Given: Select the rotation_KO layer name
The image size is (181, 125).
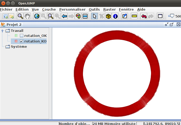Looking at the screenshot, I should pyautogui.click(x=35, y=41).
